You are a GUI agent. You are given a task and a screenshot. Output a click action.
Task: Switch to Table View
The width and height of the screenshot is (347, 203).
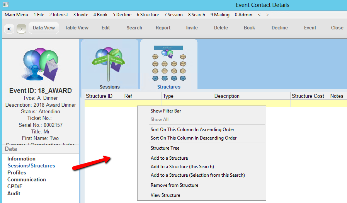click(x=77, y=28)
